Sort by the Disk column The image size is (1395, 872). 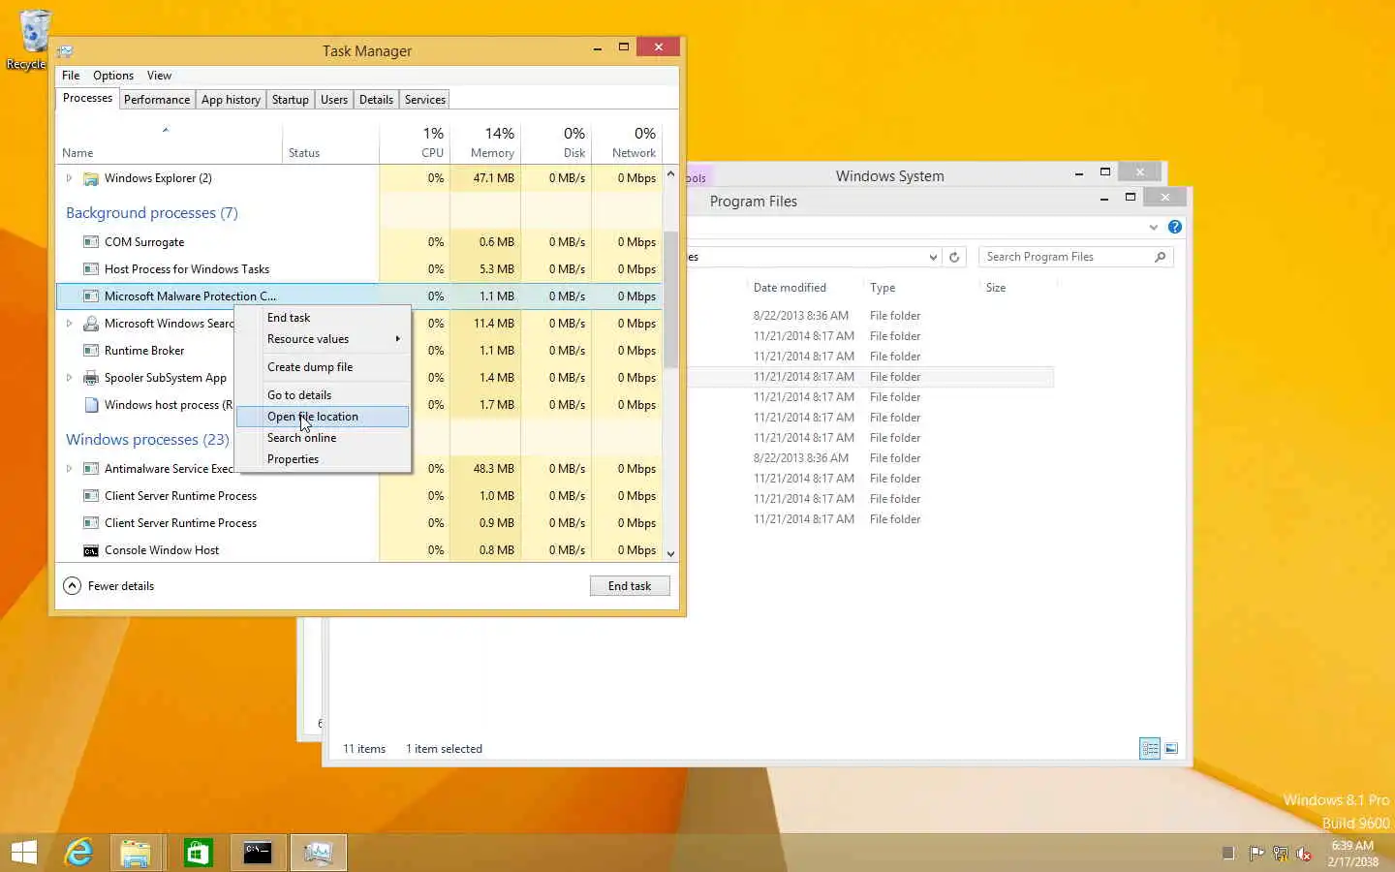coord(556,141)
